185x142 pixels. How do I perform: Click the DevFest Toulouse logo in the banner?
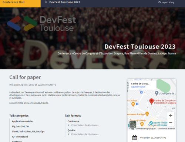pos(41,23)
